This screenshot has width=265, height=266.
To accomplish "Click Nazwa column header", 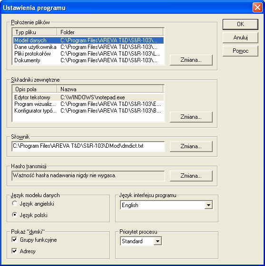I will click(x=110, y=89).
